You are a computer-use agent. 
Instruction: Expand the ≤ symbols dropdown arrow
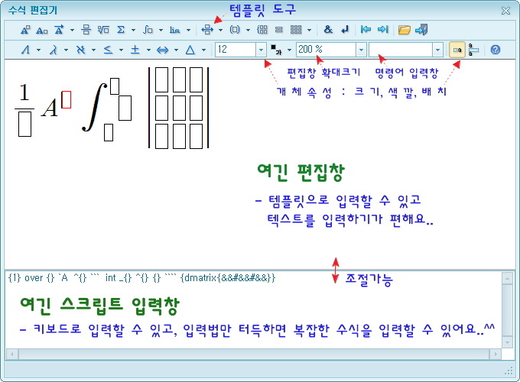tap(121, 50)
